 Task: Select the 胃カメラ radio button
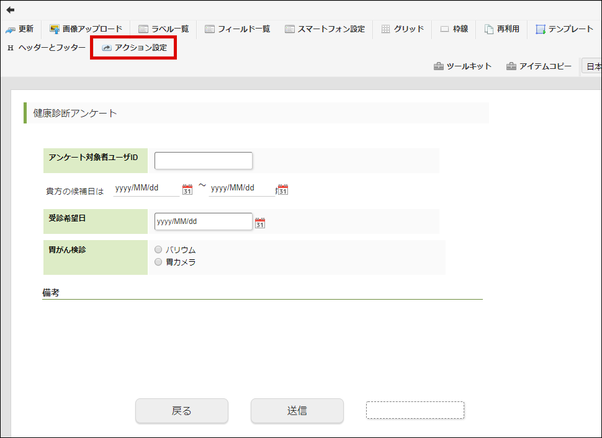(158, 262)
